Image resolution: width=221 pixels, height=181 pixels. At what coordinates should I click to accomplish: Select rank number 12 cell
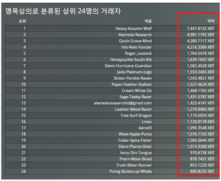click(x=16, y=97)
